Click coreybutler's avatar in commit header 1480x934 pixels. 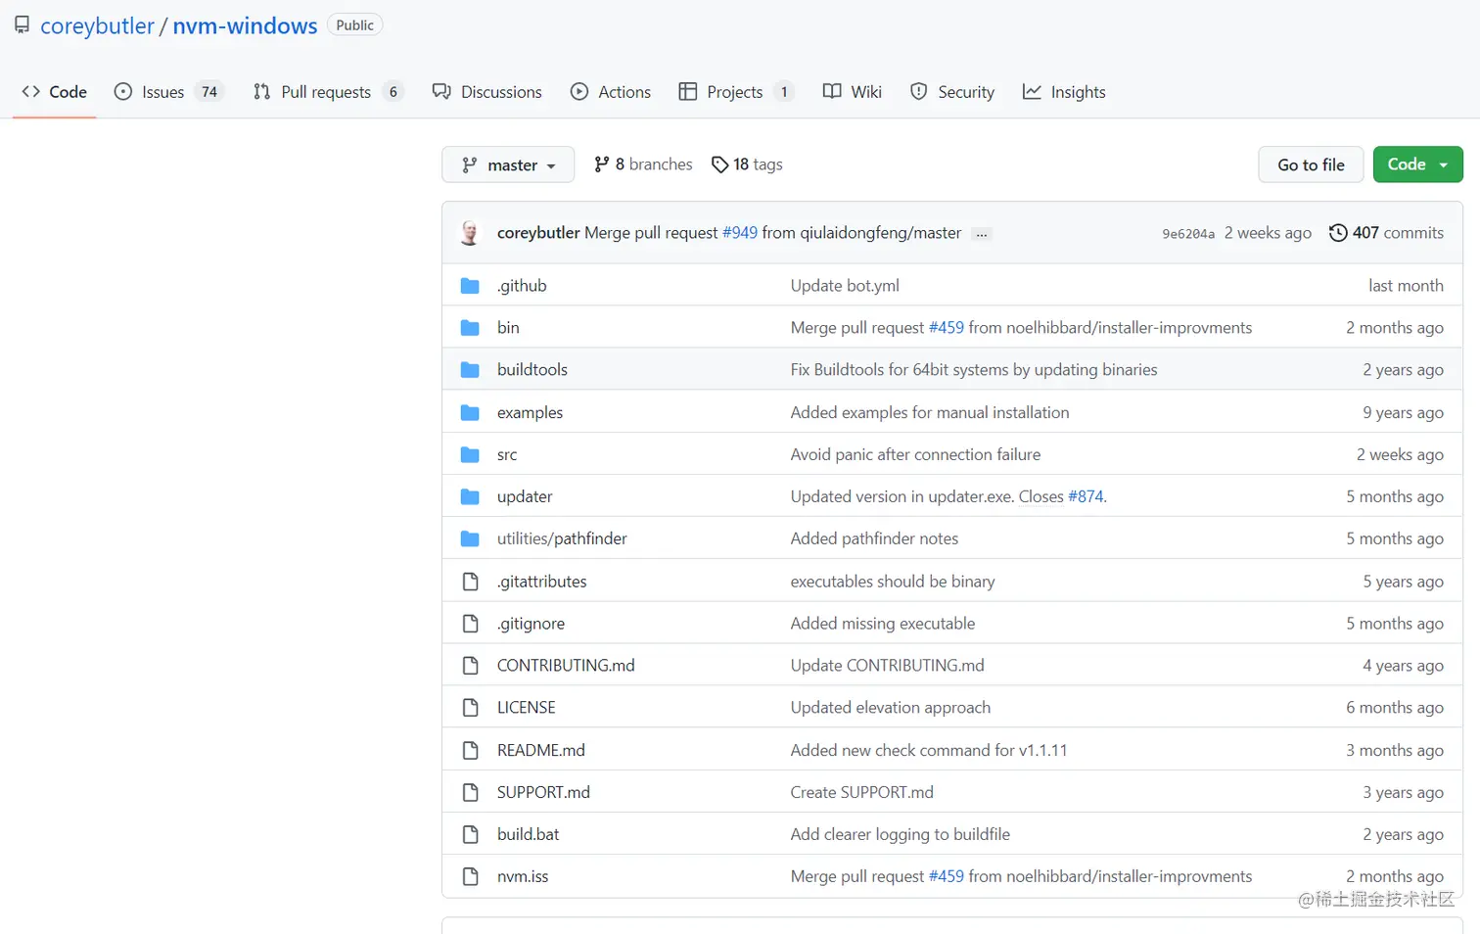pos(470,233)
